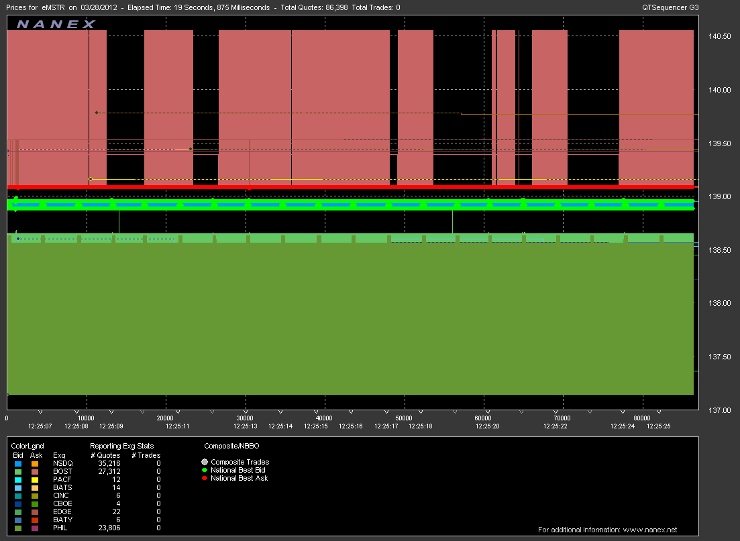Screen dimensions: 740x541
Task: Select the PACF exchange label
Action: point(62,480)
